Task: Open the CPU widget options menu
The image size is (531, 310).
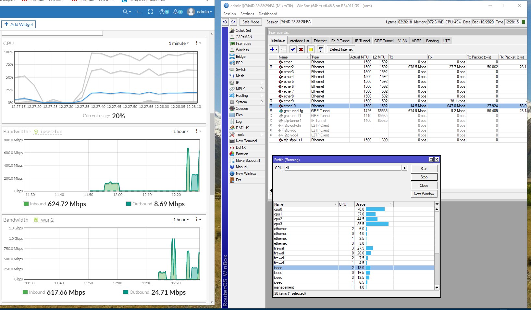Action: coord(198,43)
